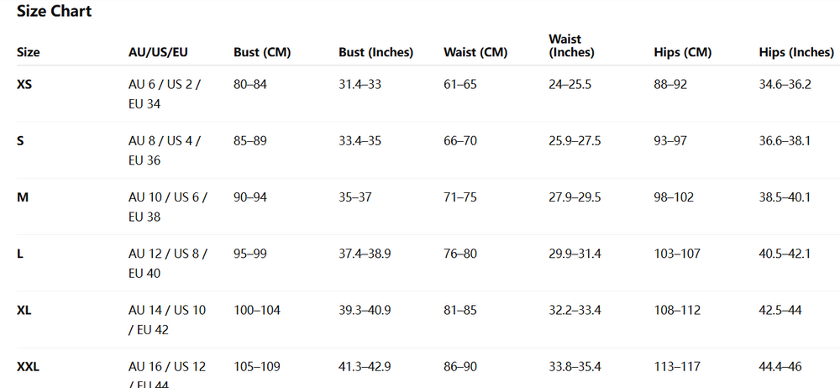Click the hips inches value 42.5–44
Image resolution: width=840 pixels, height=388 pixels.
[780, 310]
